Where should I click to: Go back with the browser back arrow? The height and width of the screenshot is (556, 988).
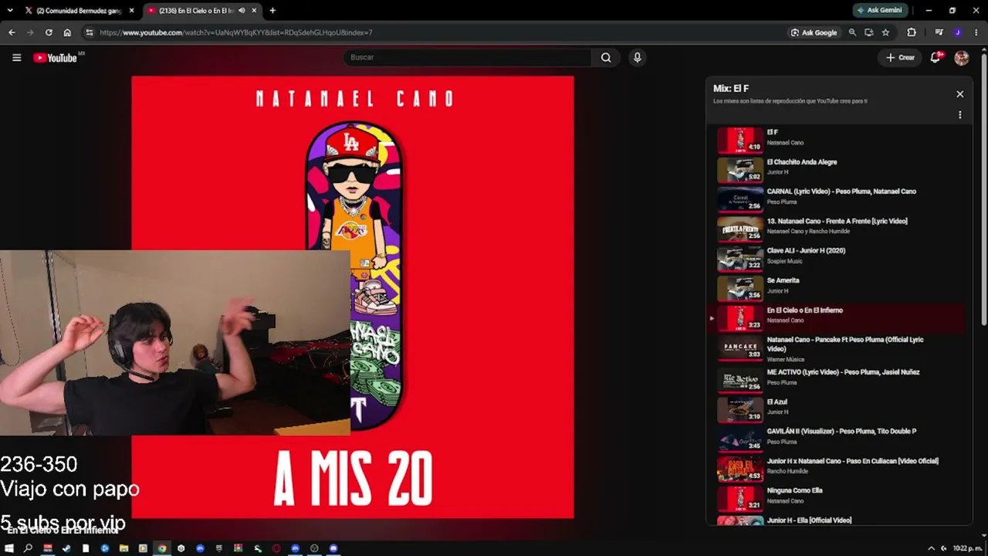(12, 32)
